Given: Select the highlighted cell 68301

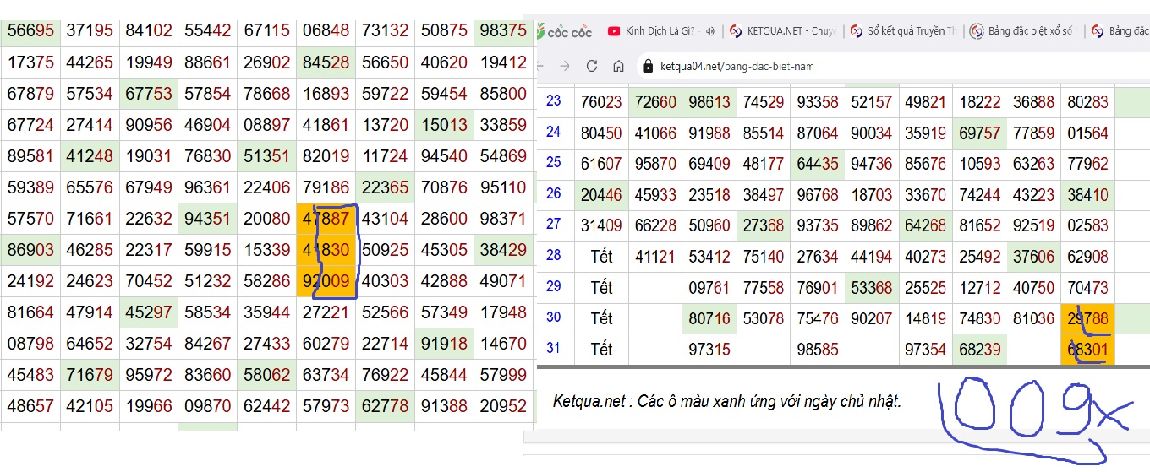Looking at the screenshot, I should click(1087, 350).
